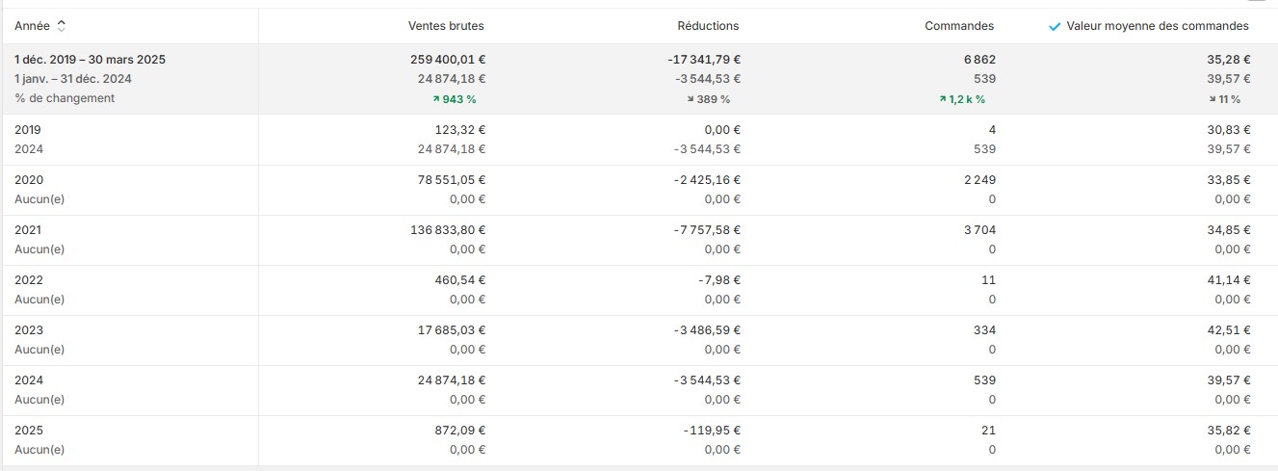Viewport: 1278px width, 471px height.
Task: Click the total gross sales 259 400,01 €
Action: [448, 60]
